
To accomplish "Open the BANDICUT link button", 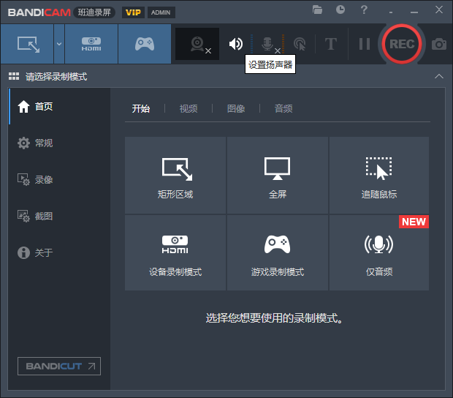I will click(x=59, y=367).
